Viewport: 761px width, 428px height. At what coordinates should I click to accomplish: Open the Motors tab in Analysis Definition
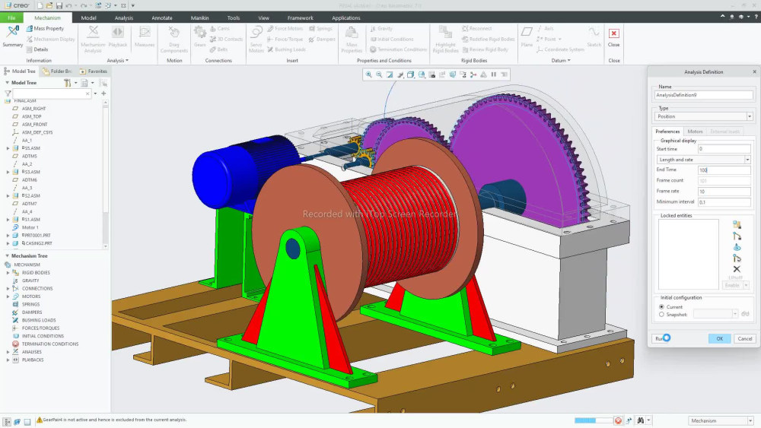point(695,132)
